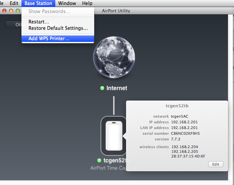Click the green zoom window button
The height and width of the screenshot is (185, 234).
click(18, 11)
